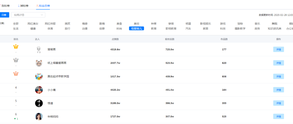The width and height of the screenshot is (293, 124).
Task: Click 年糕妈妈 profile avatar
Action: tap(39, 116)
